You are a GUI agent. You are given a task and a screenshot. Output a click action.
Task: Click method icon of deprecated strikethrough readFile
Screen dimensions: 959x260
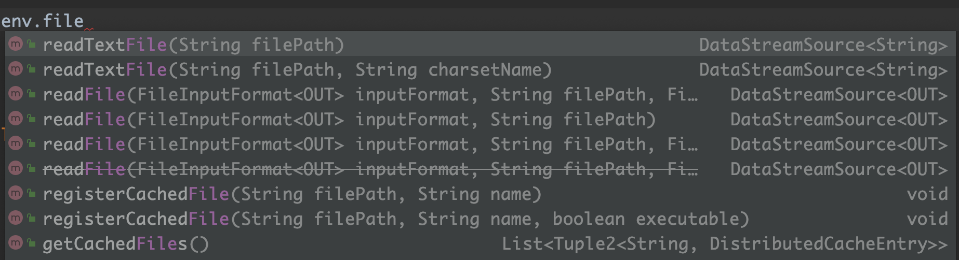coord(16,168)
